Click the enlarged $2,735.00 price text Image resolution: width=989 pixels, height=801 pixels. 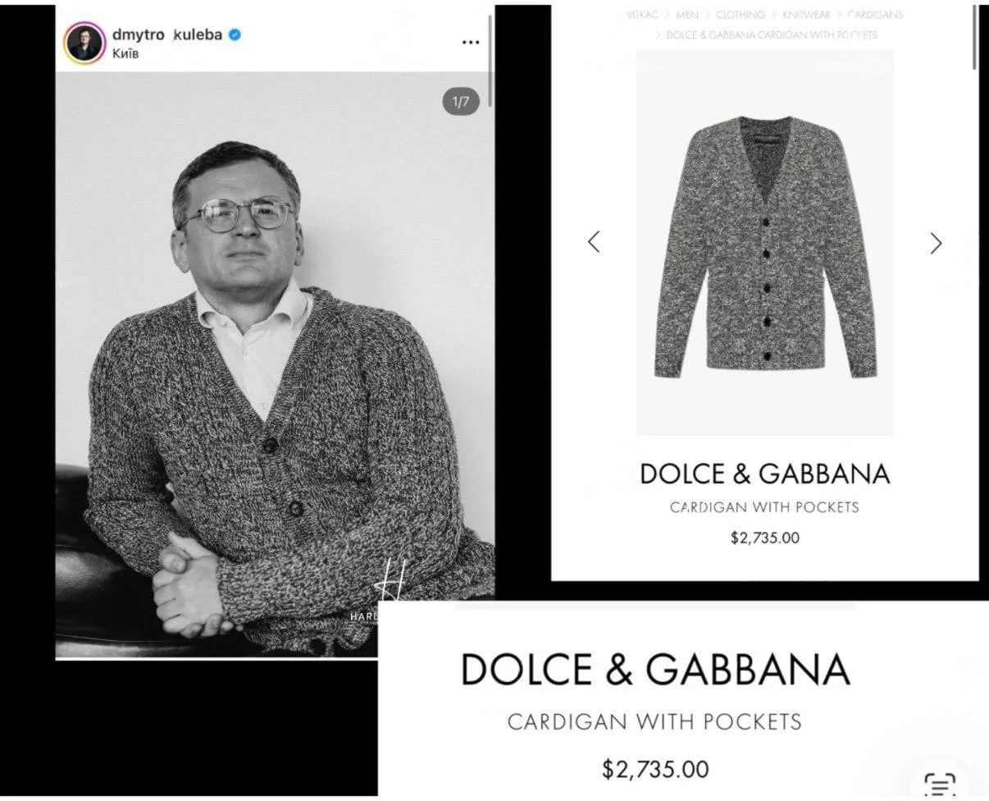654,769
